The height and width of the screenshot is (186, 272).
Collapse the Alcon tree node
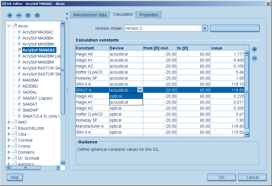[x=9, y=26]
